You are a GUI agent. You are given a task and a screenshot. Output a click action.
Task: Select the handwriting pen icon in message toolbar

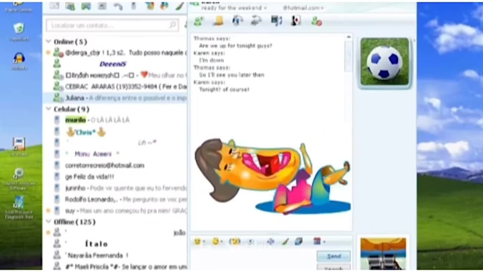click(x=285, y=241)
